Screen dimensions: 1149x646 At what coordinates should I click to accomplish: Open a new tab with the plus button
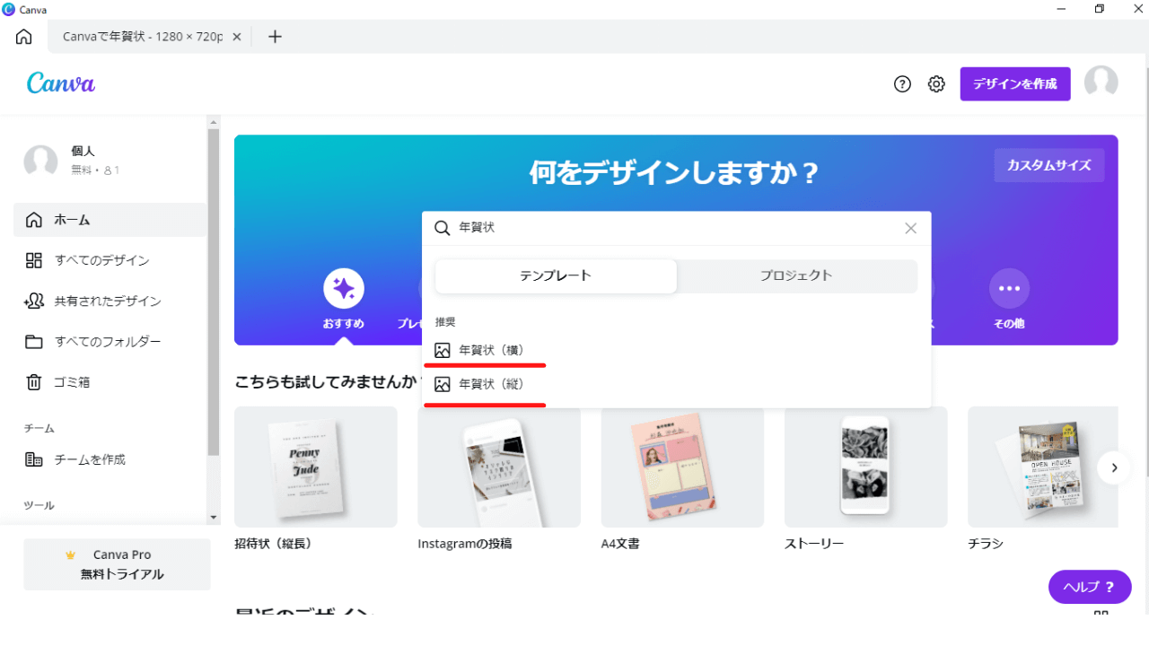(275, 37)
